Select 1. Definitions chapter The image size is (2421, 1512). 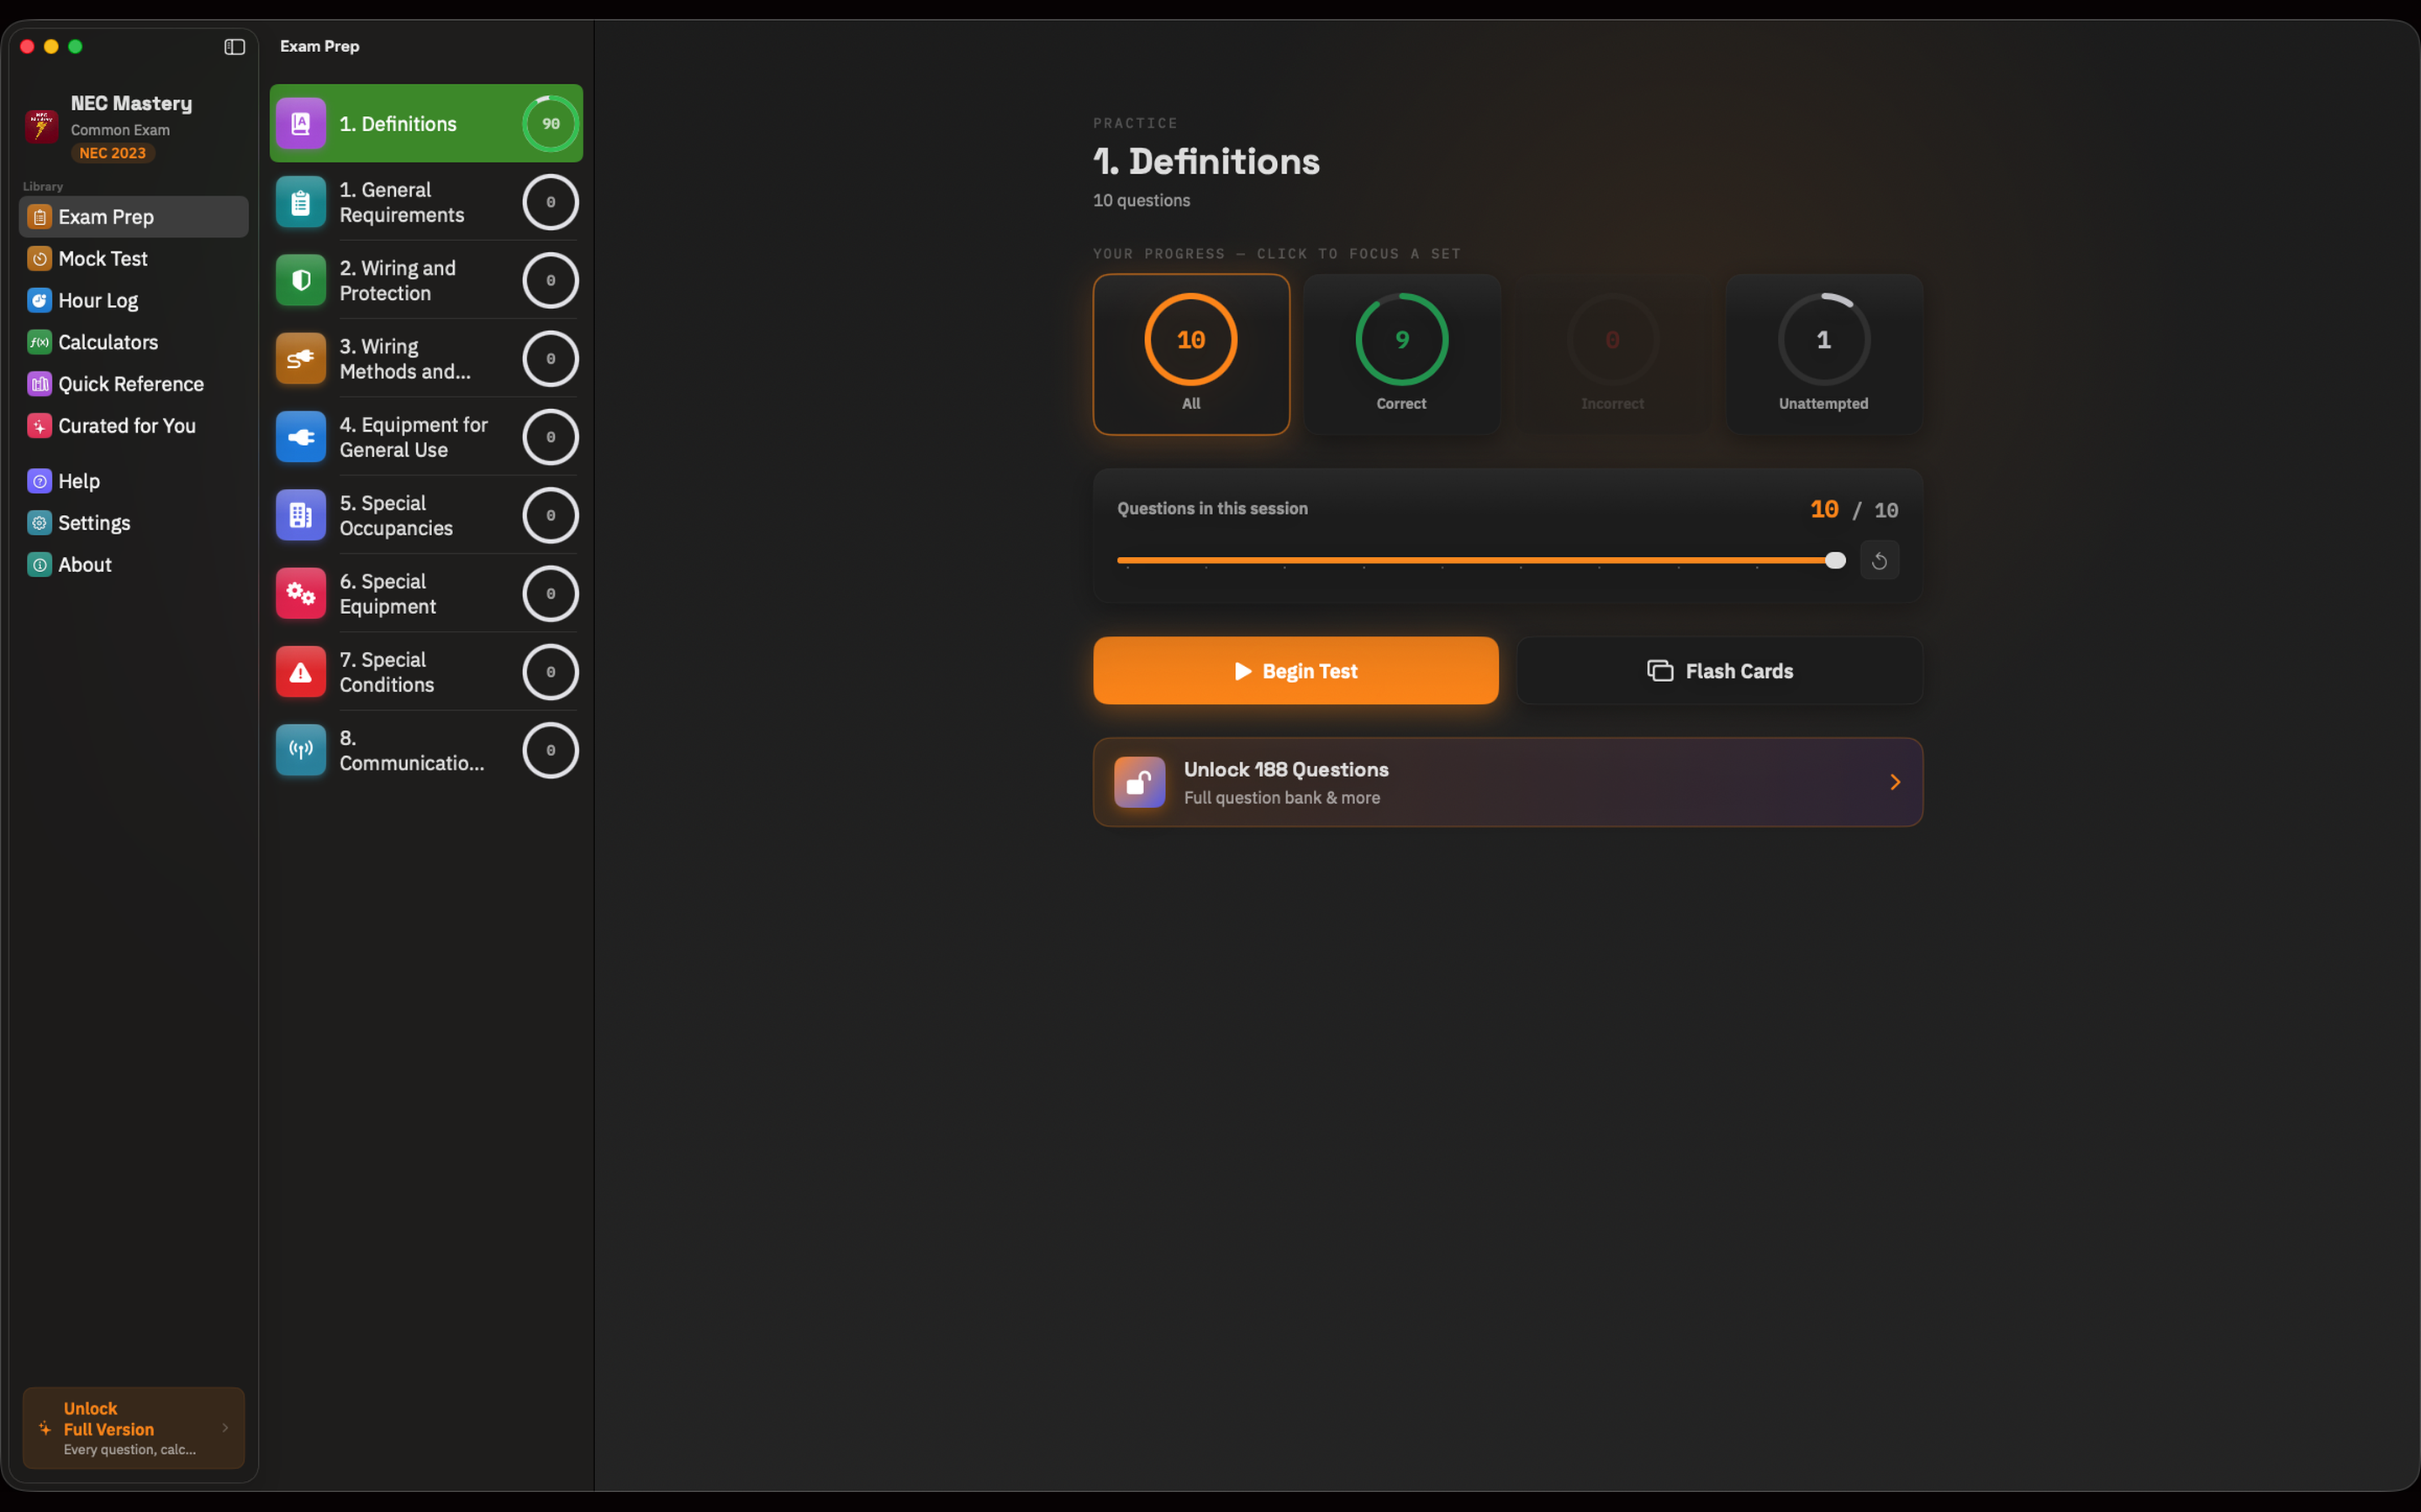[426, 124]
